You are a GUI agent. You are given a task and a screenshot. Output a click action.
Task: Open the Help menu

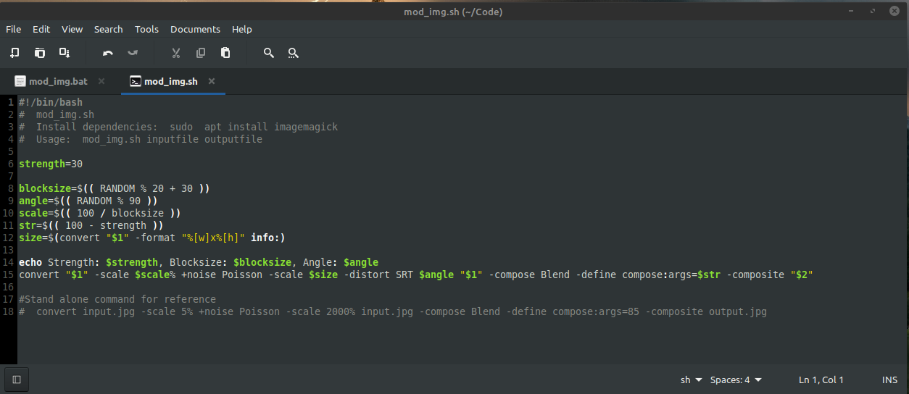click(242, 30)
